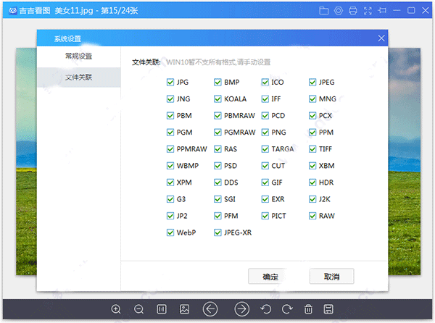435x323 pixels.
Task: Click 取消 button
Action: point(332,277)
